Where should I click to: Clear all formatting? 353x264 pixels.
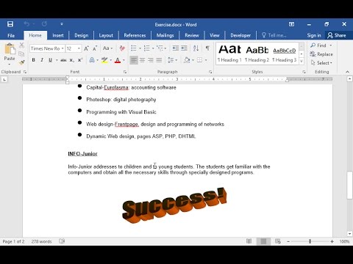122,48
